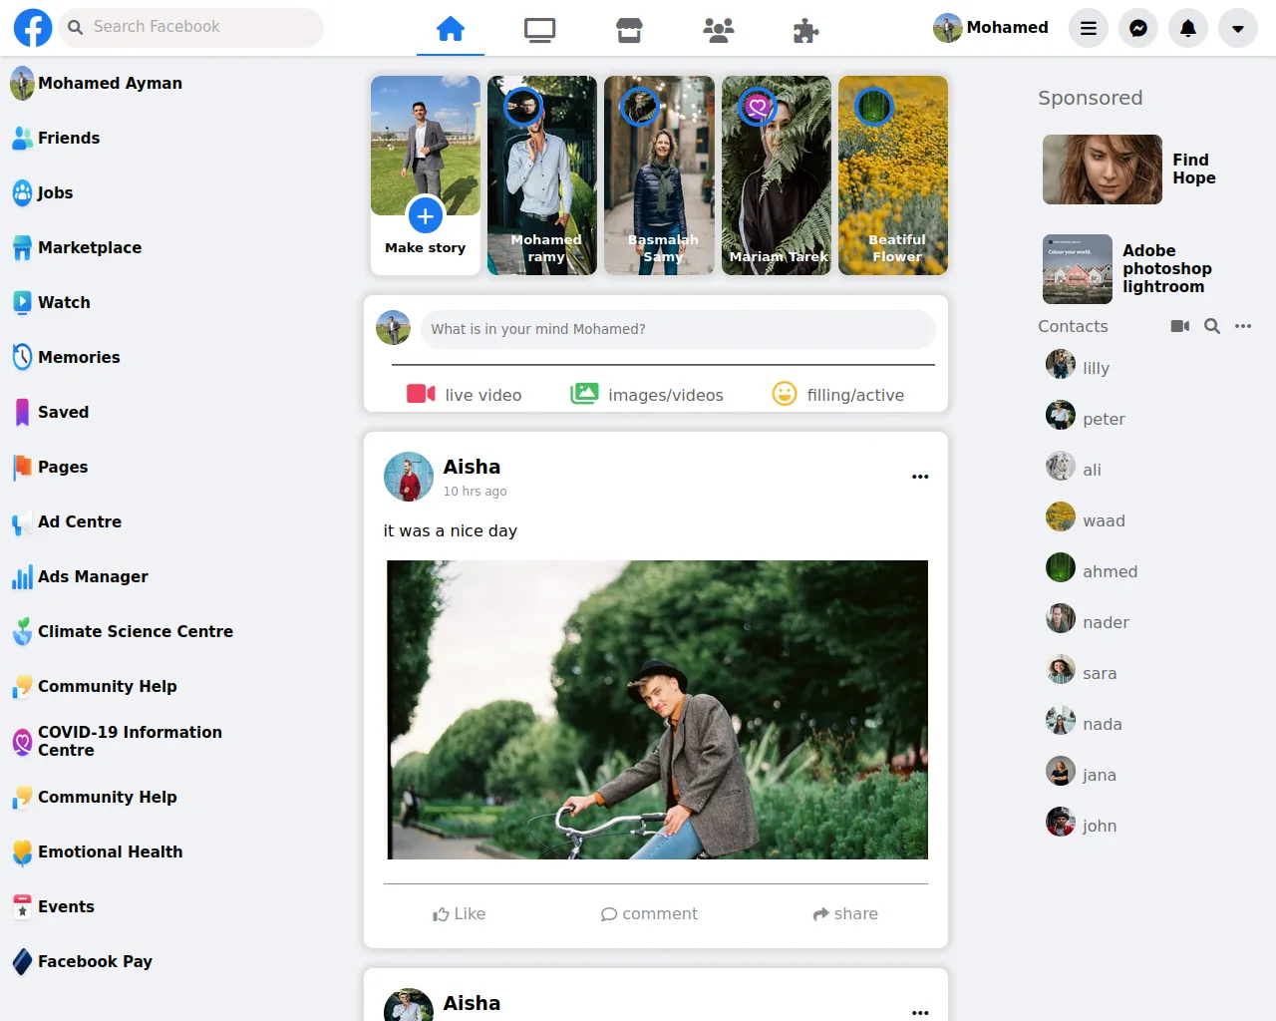The width and height of the screenshot is (1276, 1021).
Task: Go to Marketplace in the sidebar
Action: tap(77, 248)
